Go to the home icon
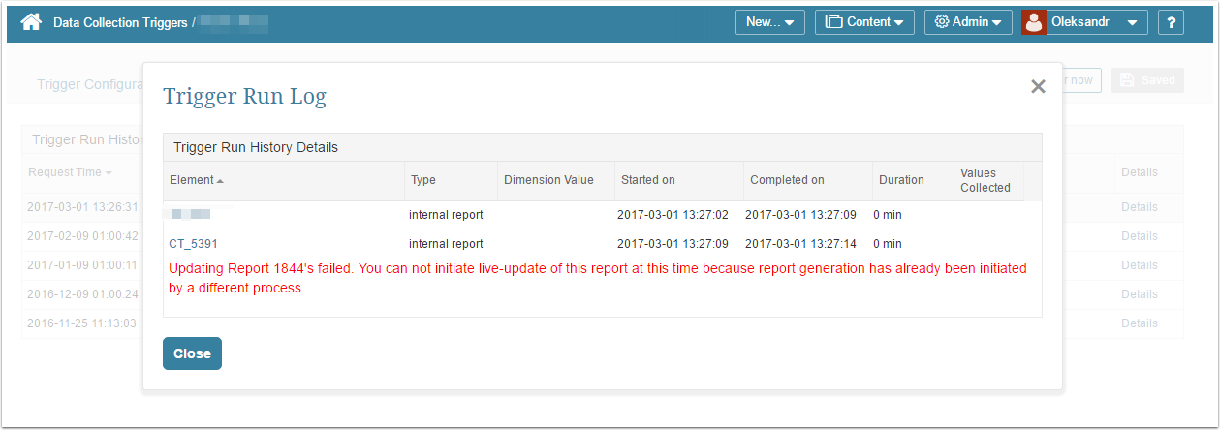 click(31, 21)
